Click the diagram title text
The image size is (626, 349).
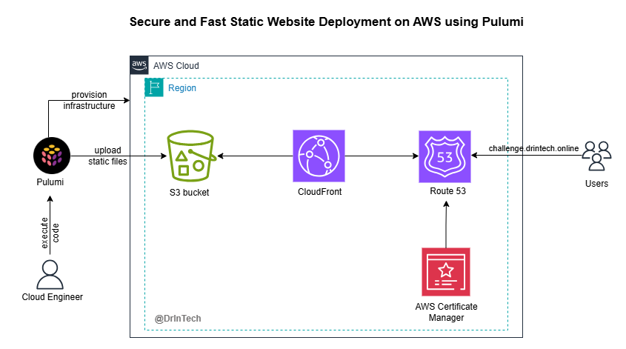(326, 21)
